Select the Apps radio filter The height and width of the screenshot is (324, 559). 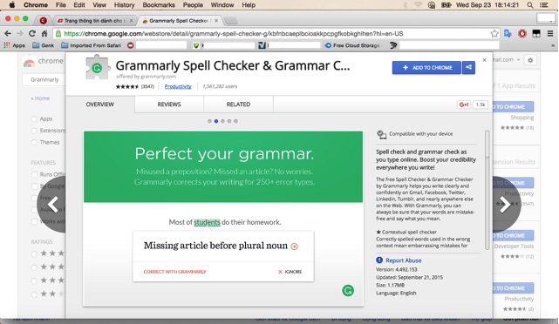(34, 119)
